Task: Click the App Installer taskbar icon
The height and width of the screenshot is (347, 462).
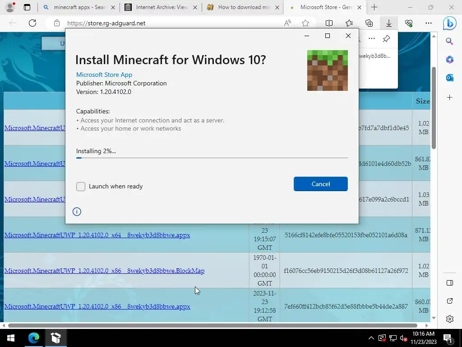Action: point(55,338)
